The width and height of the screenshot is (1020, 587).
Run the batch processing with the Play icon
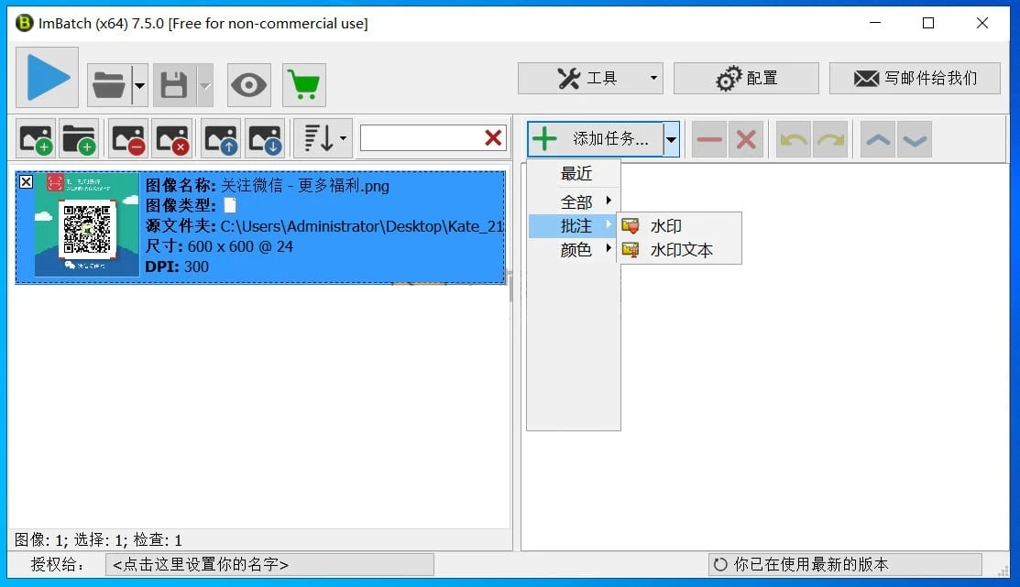[46, 78]
